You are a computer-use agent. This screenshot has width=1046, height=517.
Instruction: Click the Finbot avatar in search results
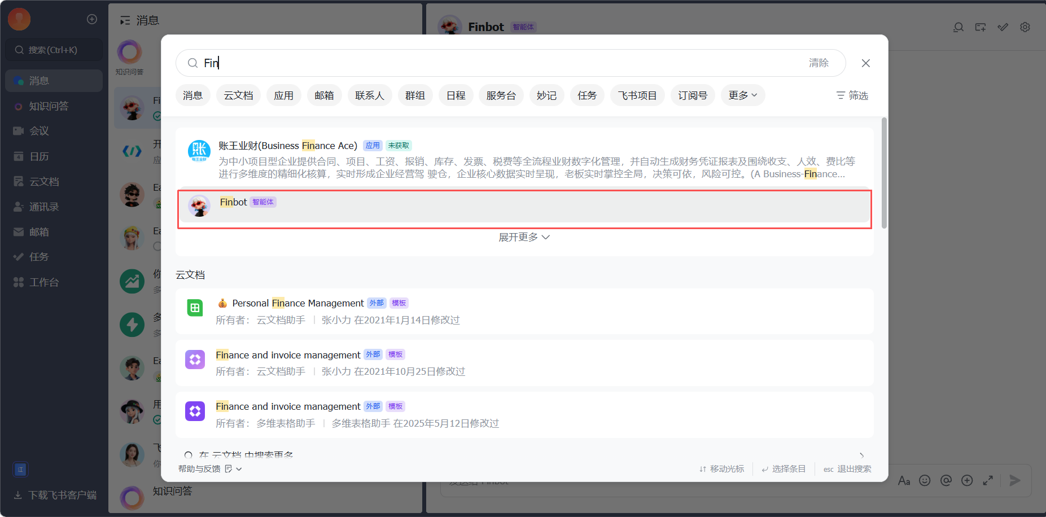[x=199, y=205]
